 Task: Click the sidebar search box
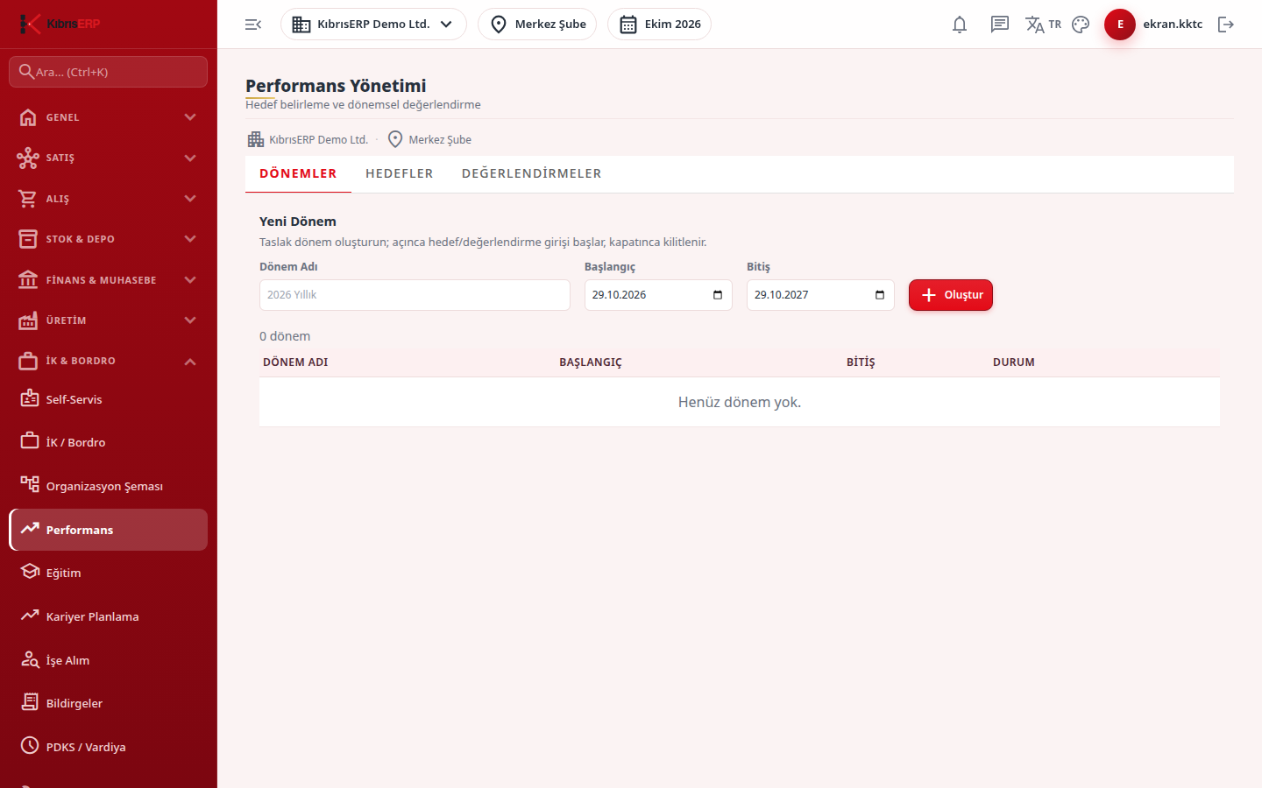pos(109,72)
